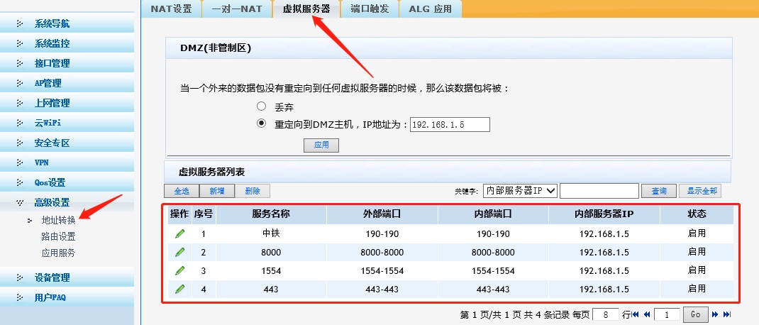Screen dimensions: 759x325
Task: Click external port 190-190 cell
Action: tap(382, 234)
